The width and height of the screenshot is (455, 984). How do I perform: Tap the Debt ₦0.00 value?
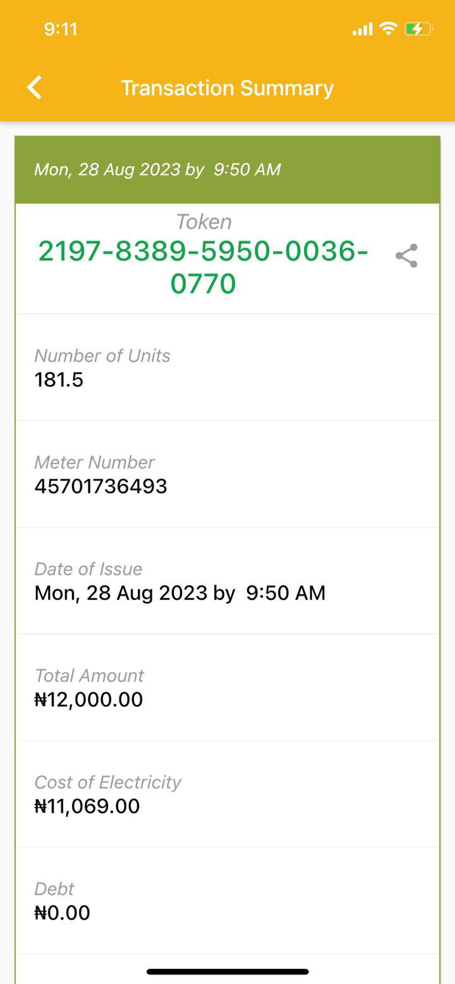click(x=62, y=913)
